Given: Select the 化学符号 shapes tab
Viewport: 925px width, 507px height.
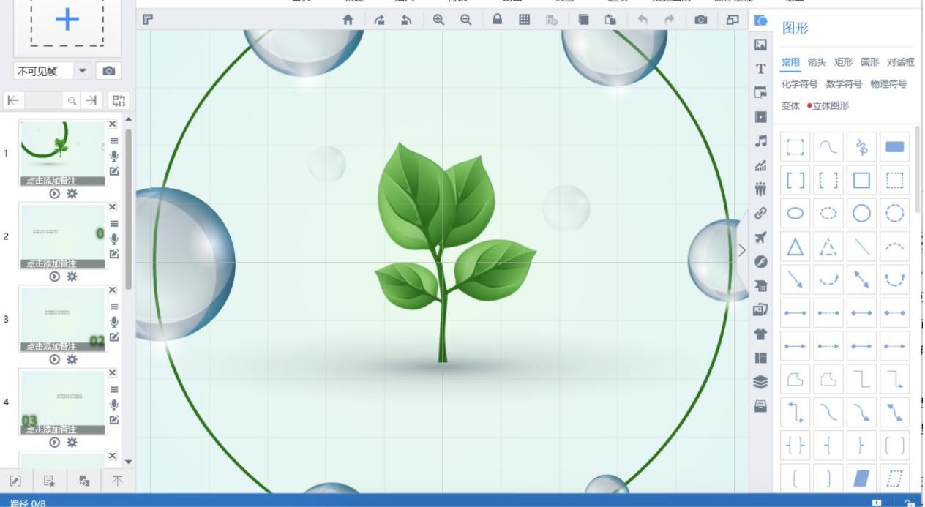Looking at the screenshot, I should 800,84.
